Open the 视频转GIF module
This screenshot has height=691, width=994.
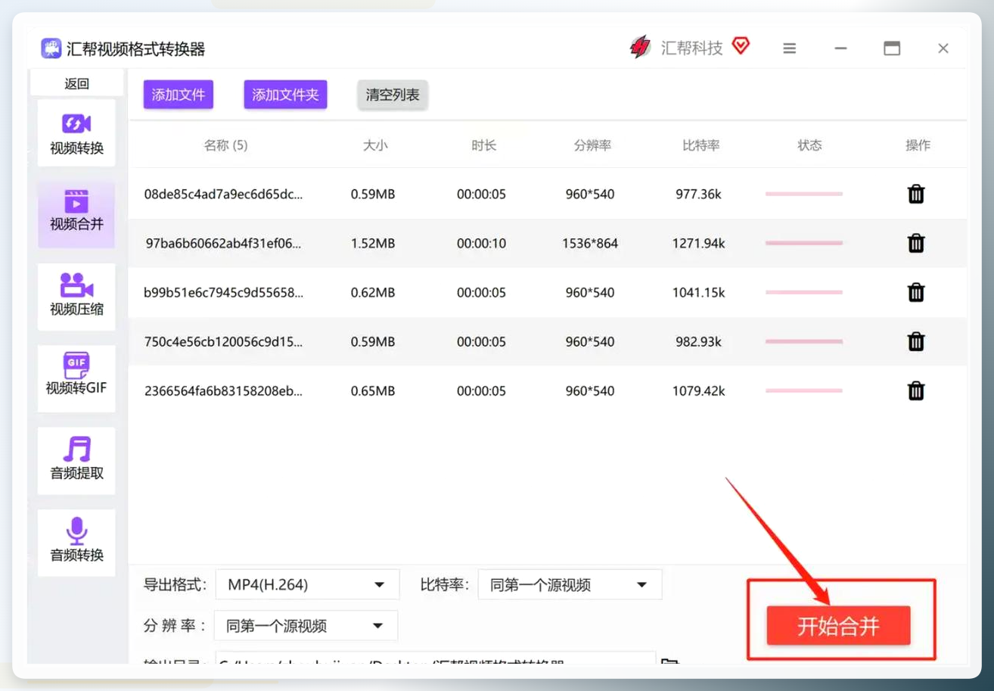[x=76, y=378]
